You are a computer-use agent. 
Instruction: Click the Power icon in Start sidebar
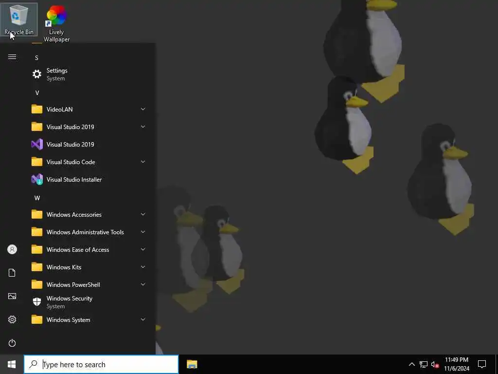coord(12,343)
